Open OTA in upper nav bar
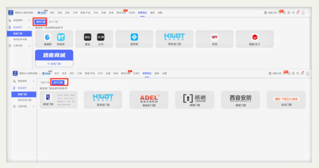The height and width of the screenshot is (168, 319). (96, 13)
